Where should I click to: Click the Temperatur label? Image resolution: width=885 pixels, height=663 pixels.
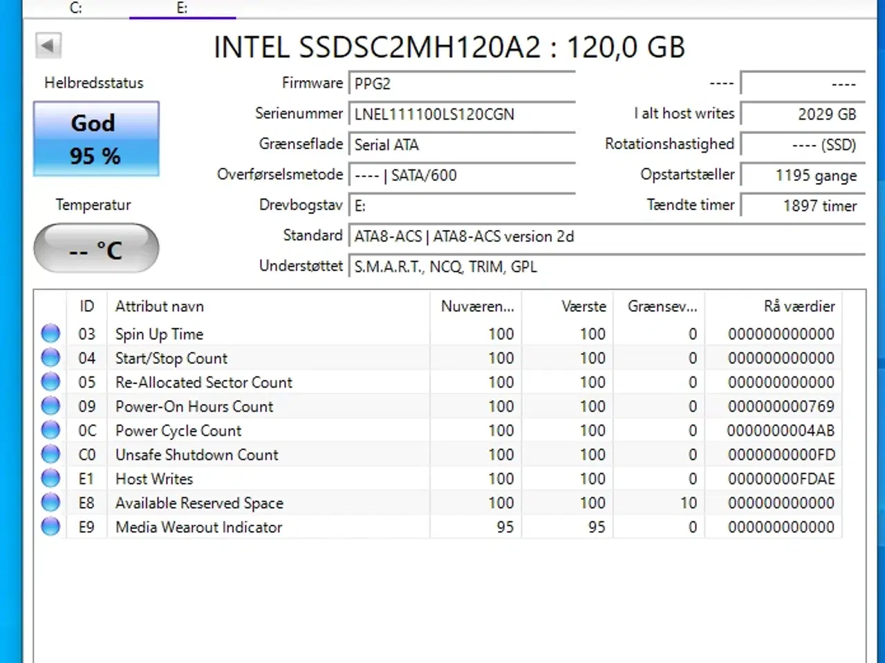[93, 204]
